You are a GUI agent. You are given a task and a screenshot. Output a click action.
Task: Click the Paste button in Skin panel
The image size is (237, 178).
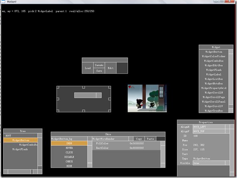pyautogui.click(x=151, y=139)
